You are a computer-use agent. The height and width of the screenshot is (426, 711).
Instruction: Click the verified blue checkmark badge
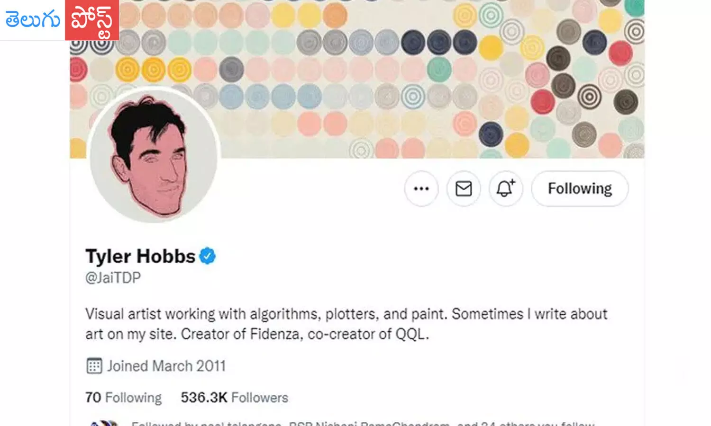(208, 256)
